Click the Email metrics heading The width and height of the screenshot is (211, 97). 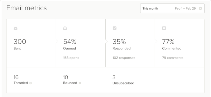click(26, 8)
